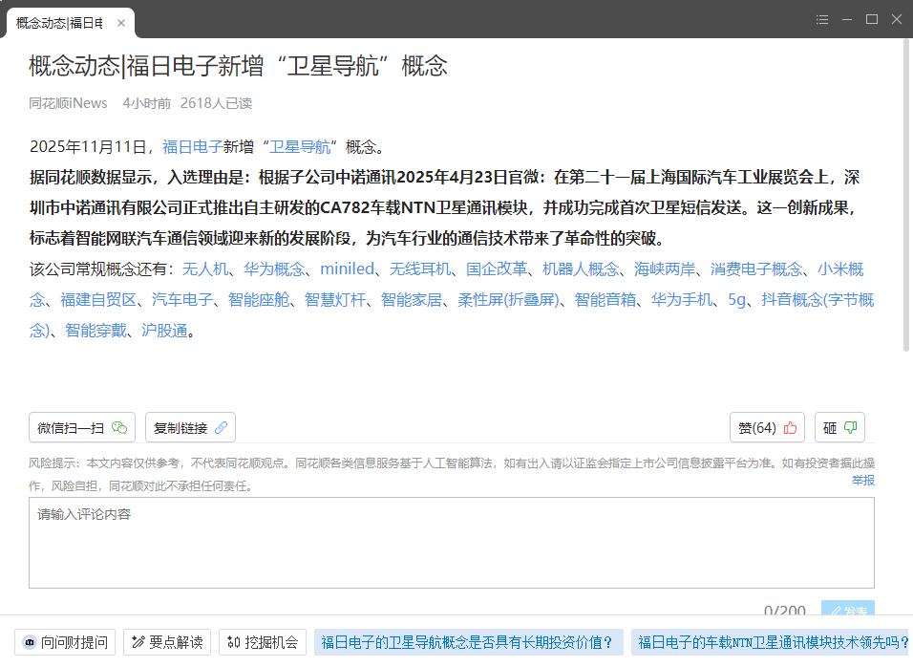Viewport: 913px width, 667px height.
Task: Like the article with 赞(64) thumbs-up
Action: pos(767,428)
